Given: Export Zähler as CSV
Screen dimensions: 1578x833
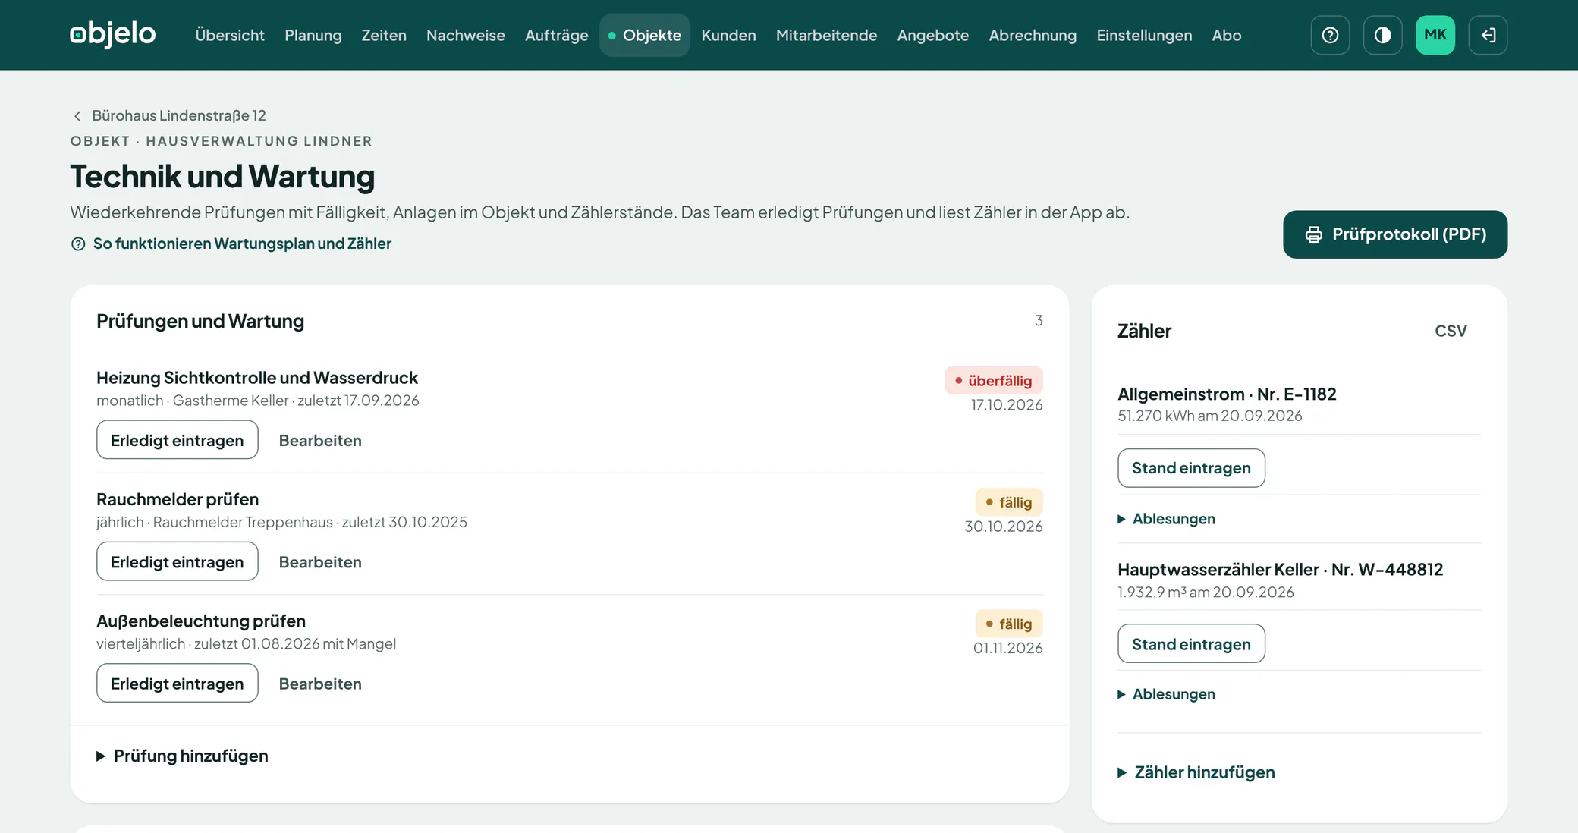Looking at the screenshot, I should click(x=1451, y=331).
